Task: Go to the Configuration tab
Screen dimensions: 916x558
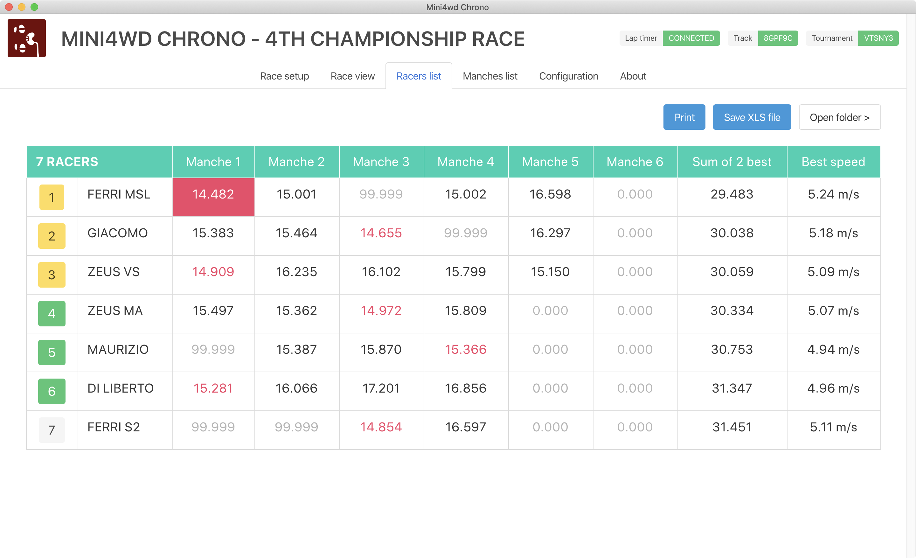Action: tap(568, 76)
